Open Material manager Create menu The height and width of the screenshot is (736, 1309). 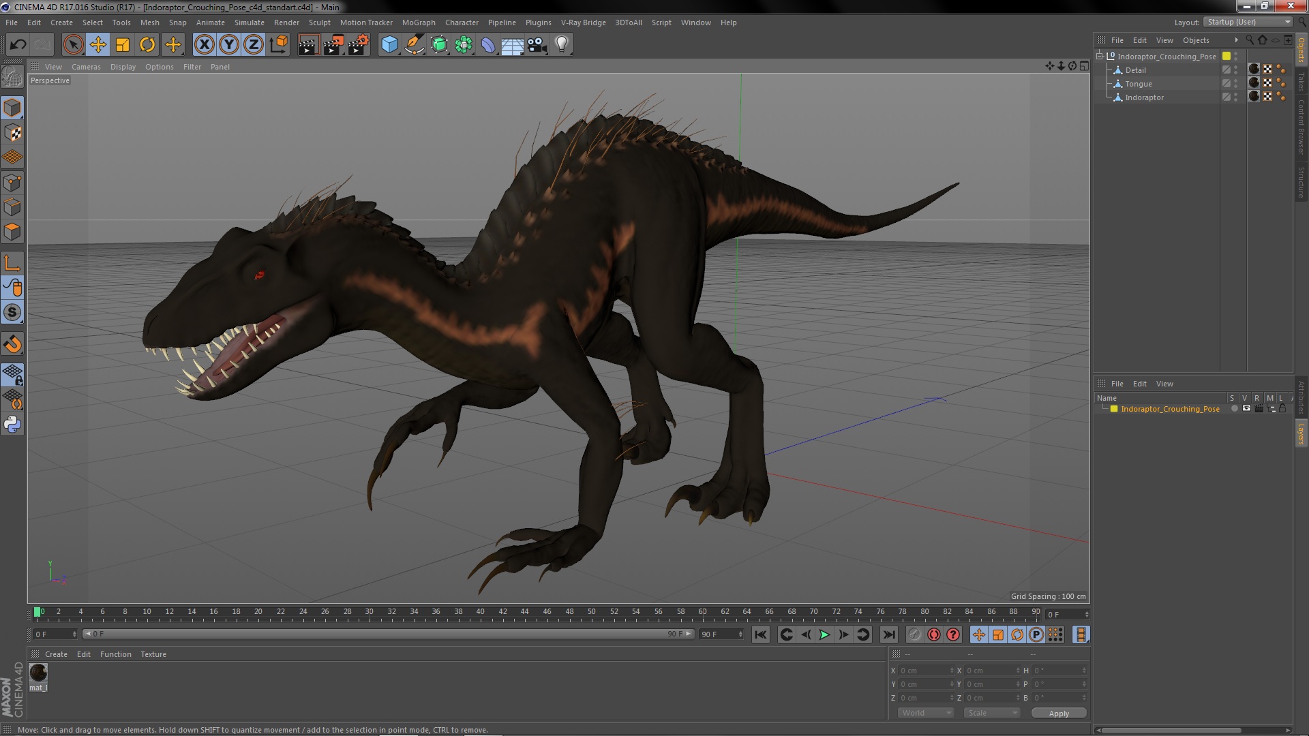coord(56,654)
